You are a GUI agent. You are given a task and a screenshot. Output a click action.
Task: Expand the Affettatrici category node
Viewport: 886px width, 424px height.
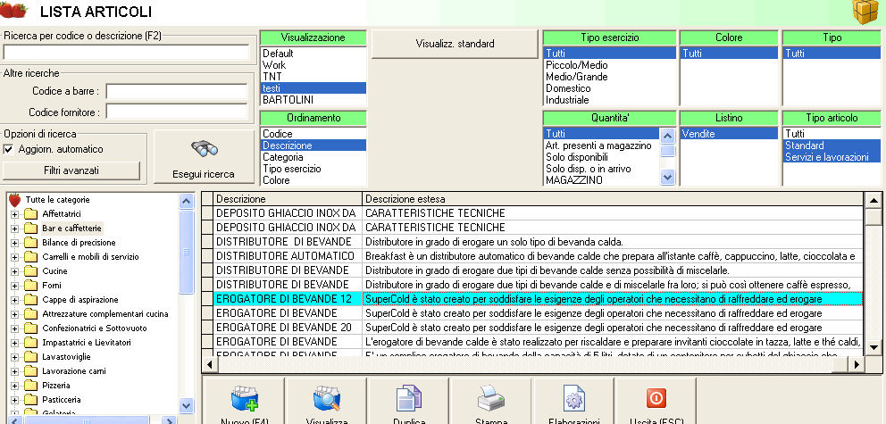pos(14,214)
